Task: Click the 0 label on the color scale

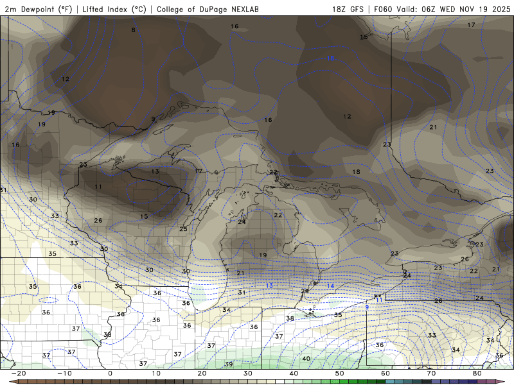Action: (110, 373)
